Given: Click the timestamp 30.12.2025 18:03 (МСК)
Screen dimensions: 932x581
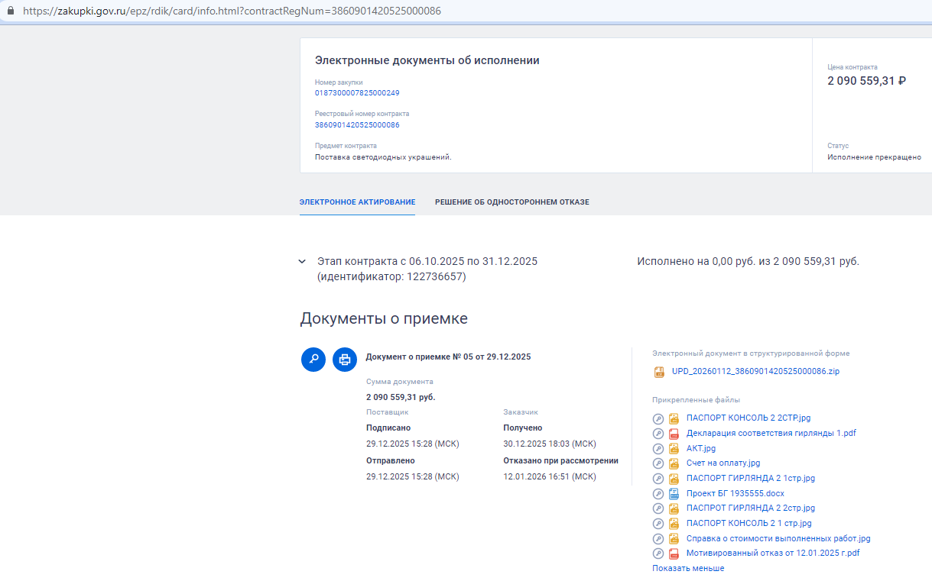Looking at the screenshot, I should (x=550, y=444).
